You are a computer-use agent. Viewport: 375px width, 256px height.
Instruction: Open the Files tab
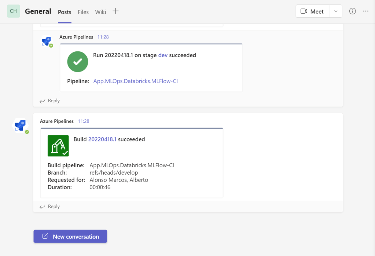tap(83, 12)
